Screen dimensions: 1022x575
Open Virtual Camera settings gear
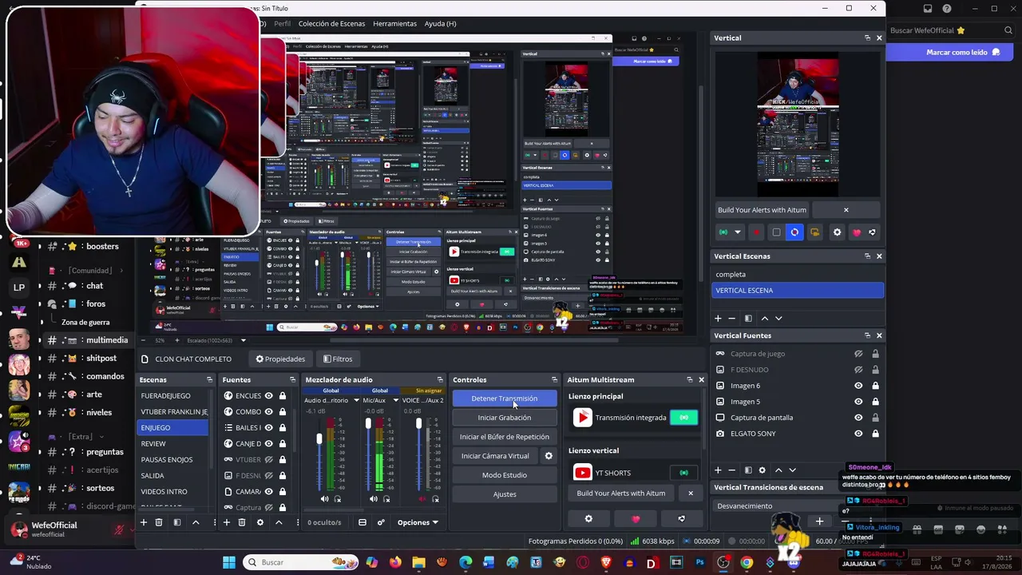pos(549,456)
